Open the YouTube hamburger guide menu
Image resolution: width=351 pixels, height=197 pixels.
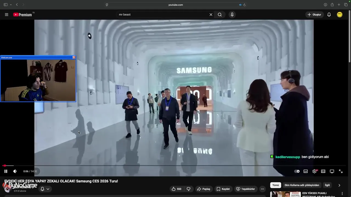tap(7, 15)
